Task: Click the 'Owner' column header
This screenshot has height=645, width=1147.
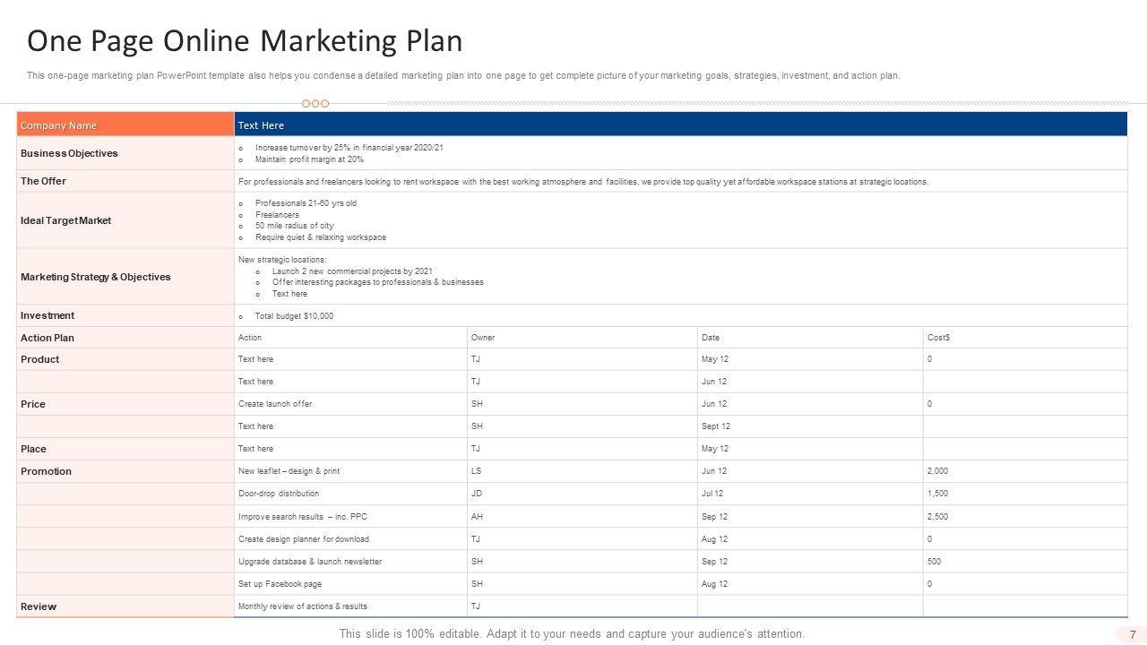Action: pyautogui.click(x=483, y=338)
